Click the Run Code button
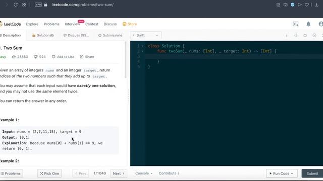This screenshot has height=181, width=323. tap(282, 173)
